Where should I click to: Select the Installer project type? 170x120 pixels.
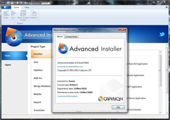point(42,54)
